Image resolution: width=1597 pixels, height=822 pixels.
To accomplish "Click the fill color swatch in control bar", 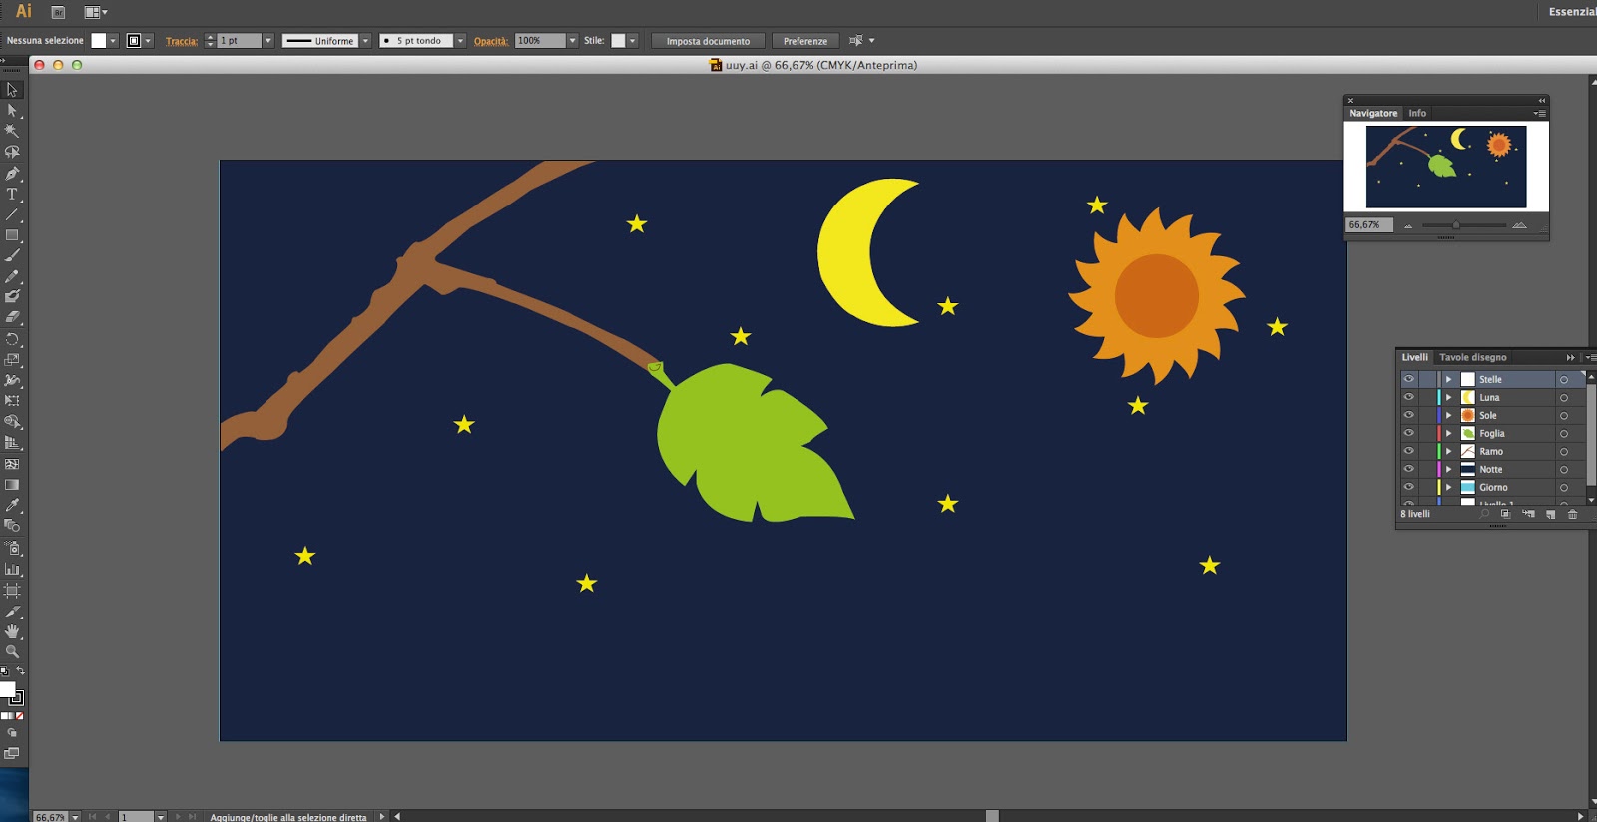I will pos(99,41).
